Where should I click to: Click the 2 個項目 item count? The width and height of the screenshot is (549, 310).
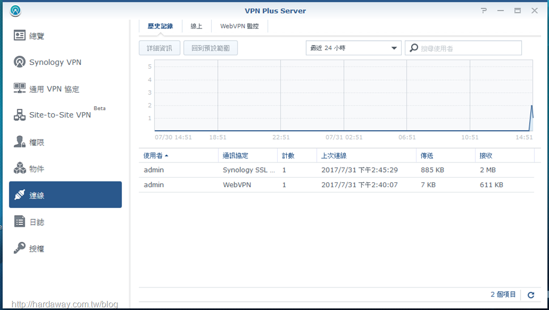pyautogui.click(x=503, y=294)
